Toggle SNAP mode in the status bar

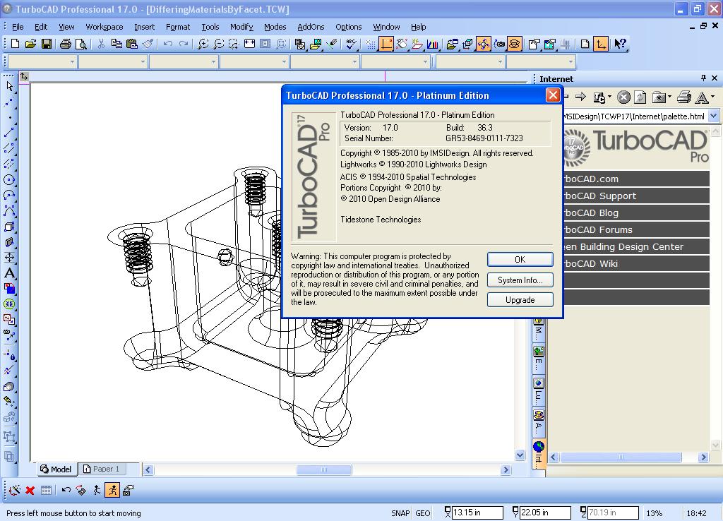coord(400,512)
